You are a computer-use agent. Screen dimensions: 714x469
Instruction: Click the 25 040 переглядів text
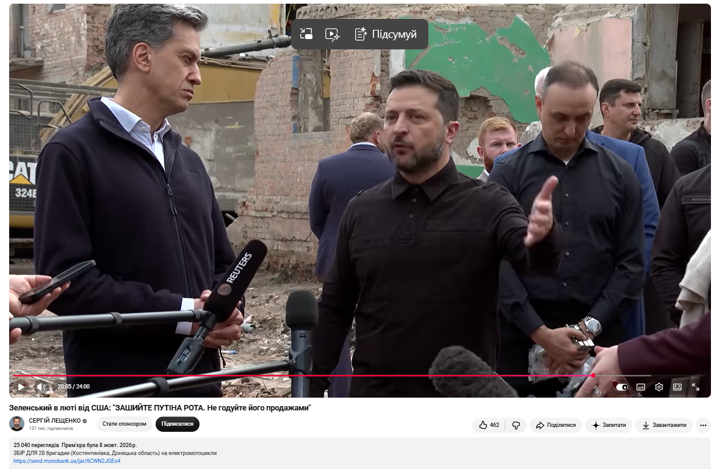click(x=36, y=445)
